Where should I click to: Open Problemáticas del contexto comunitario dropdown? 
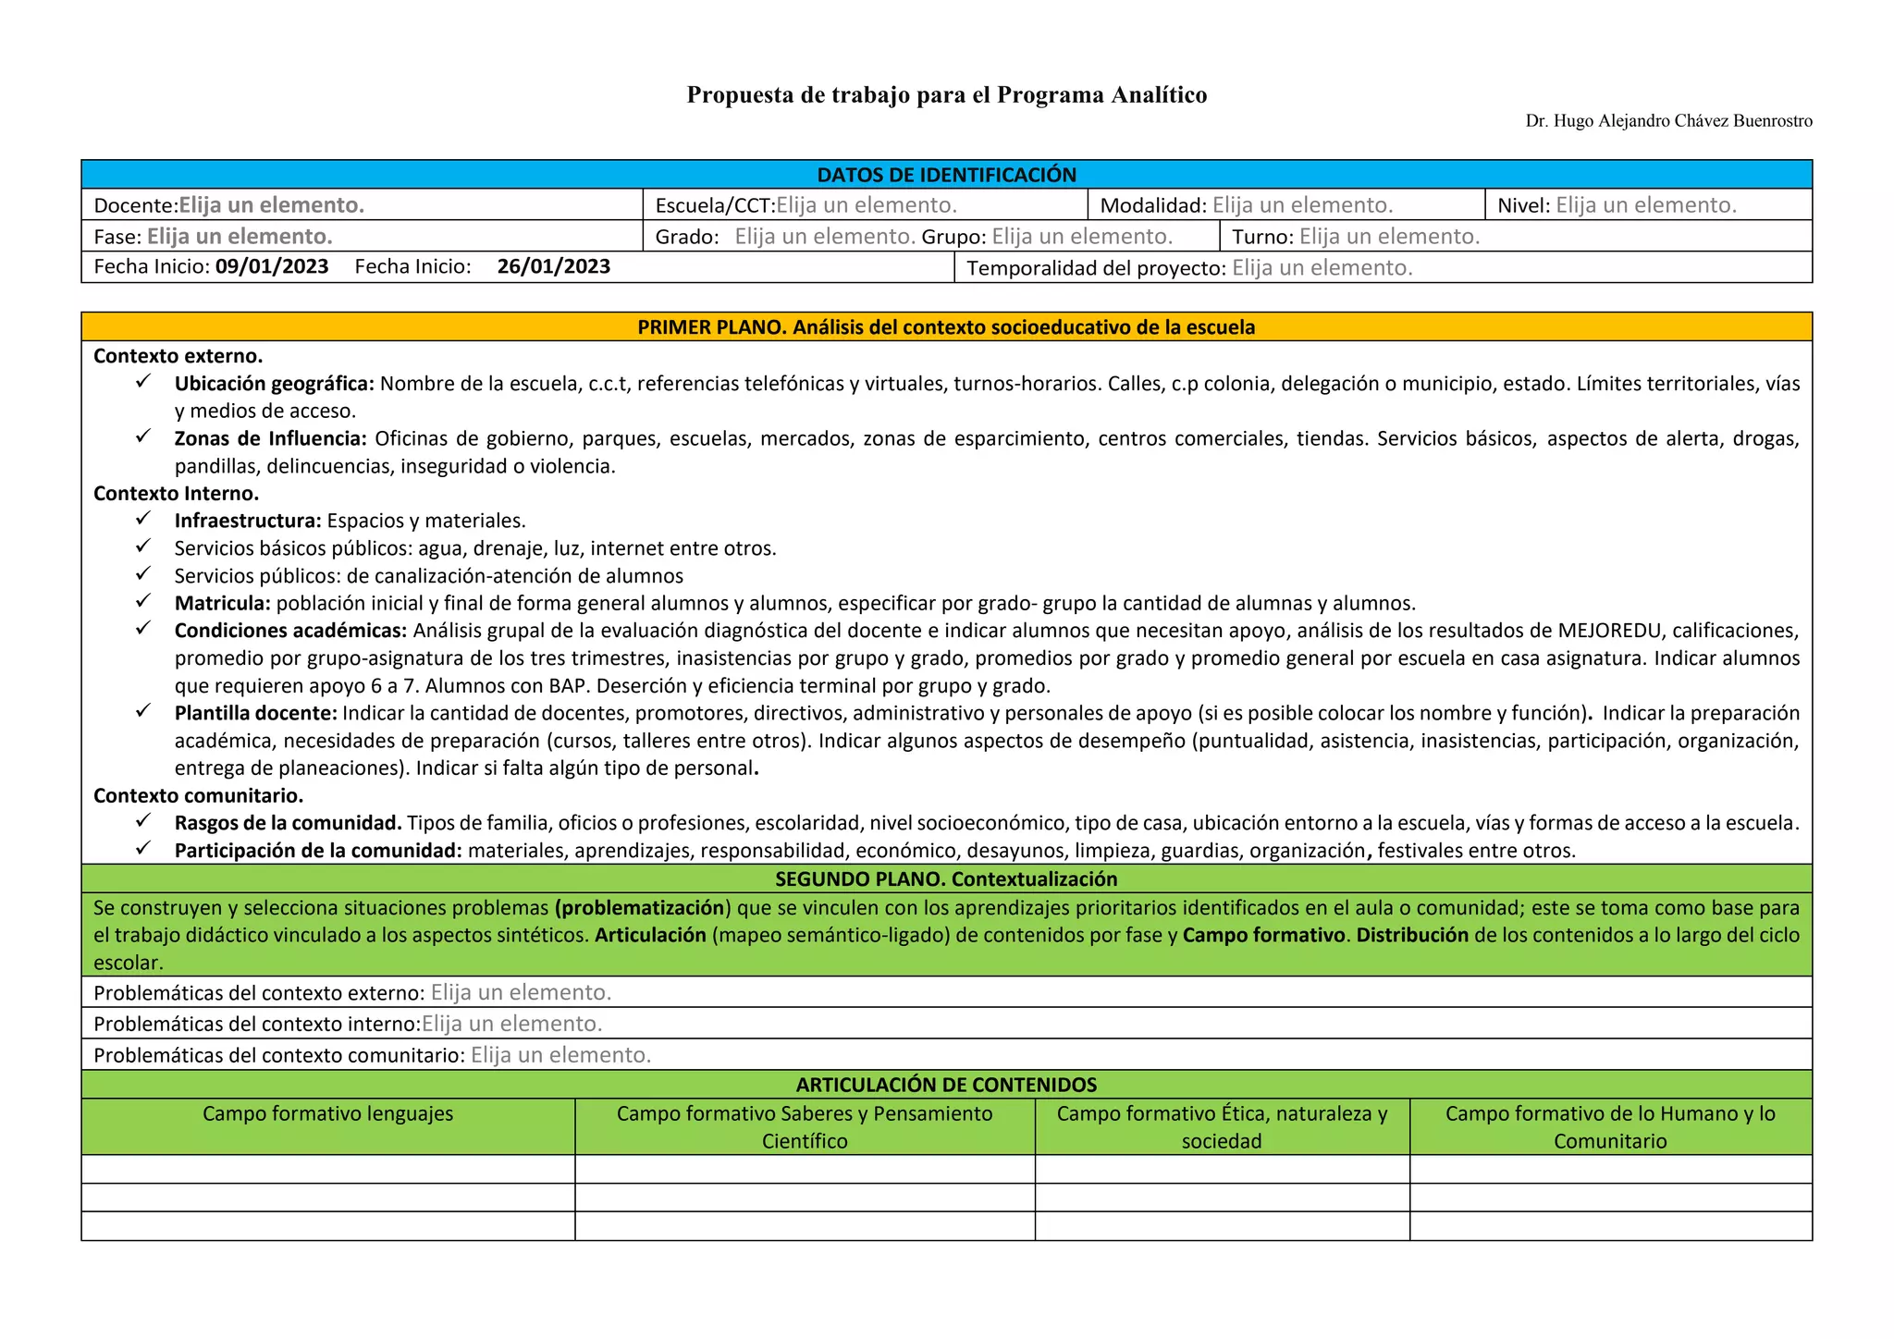[x=560, y=1056]
